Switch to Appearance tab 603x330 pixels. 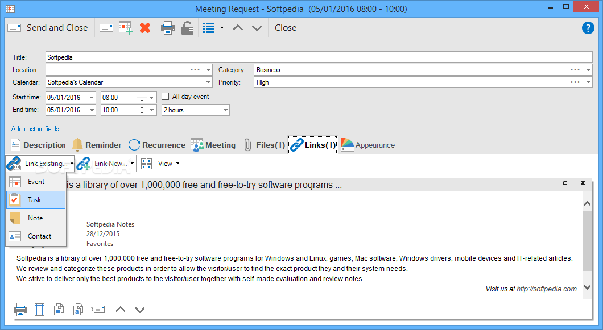point(367,145)
